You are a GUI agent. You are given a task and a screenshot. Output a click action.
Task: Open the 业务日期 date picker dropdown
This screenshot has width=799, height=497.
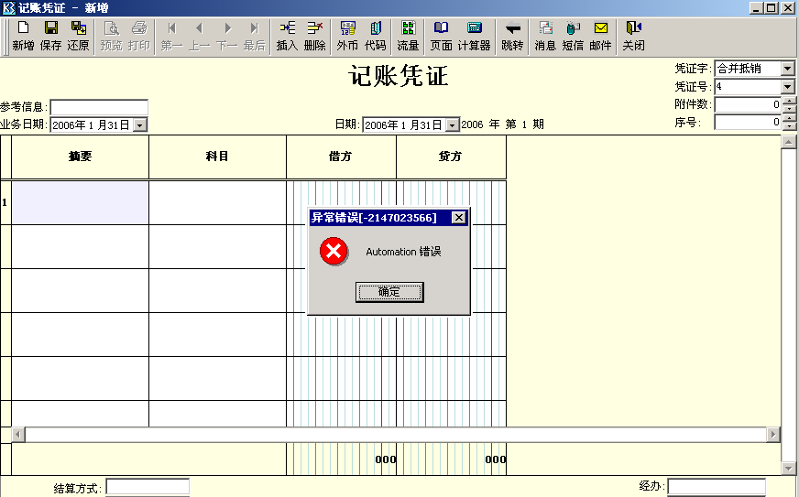[x=139, y=124]
